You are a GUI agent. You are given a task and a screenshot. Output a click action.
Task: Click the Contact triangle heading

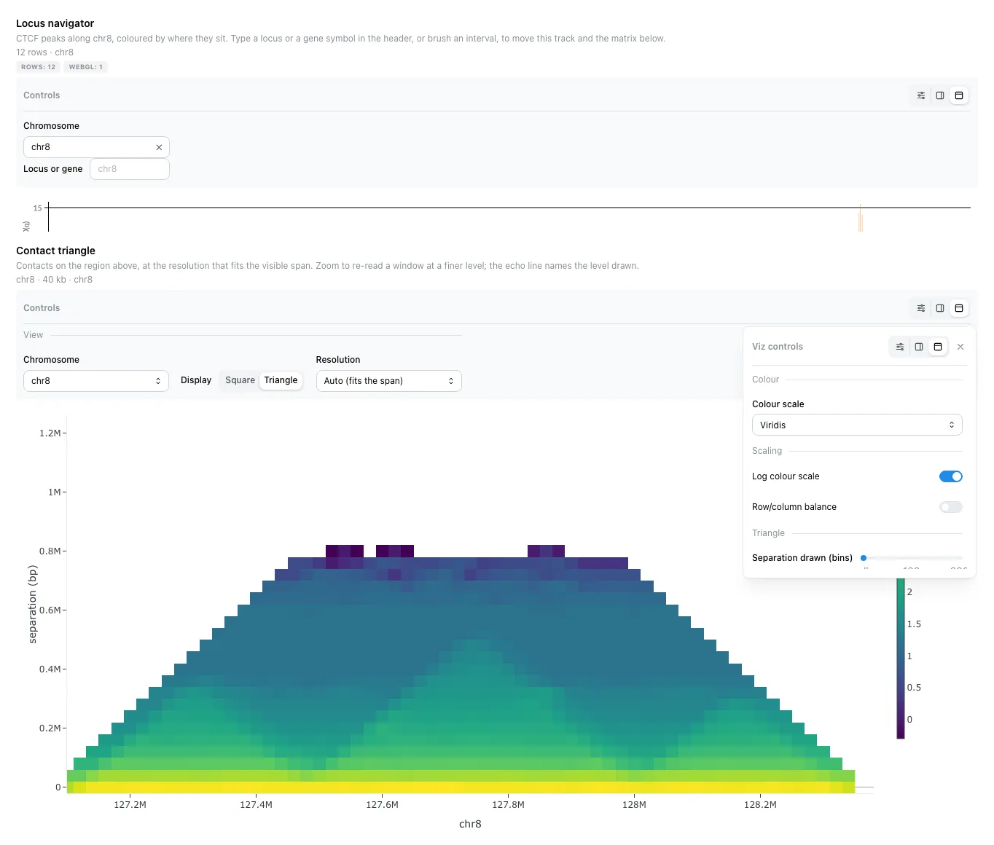point(56,251)
